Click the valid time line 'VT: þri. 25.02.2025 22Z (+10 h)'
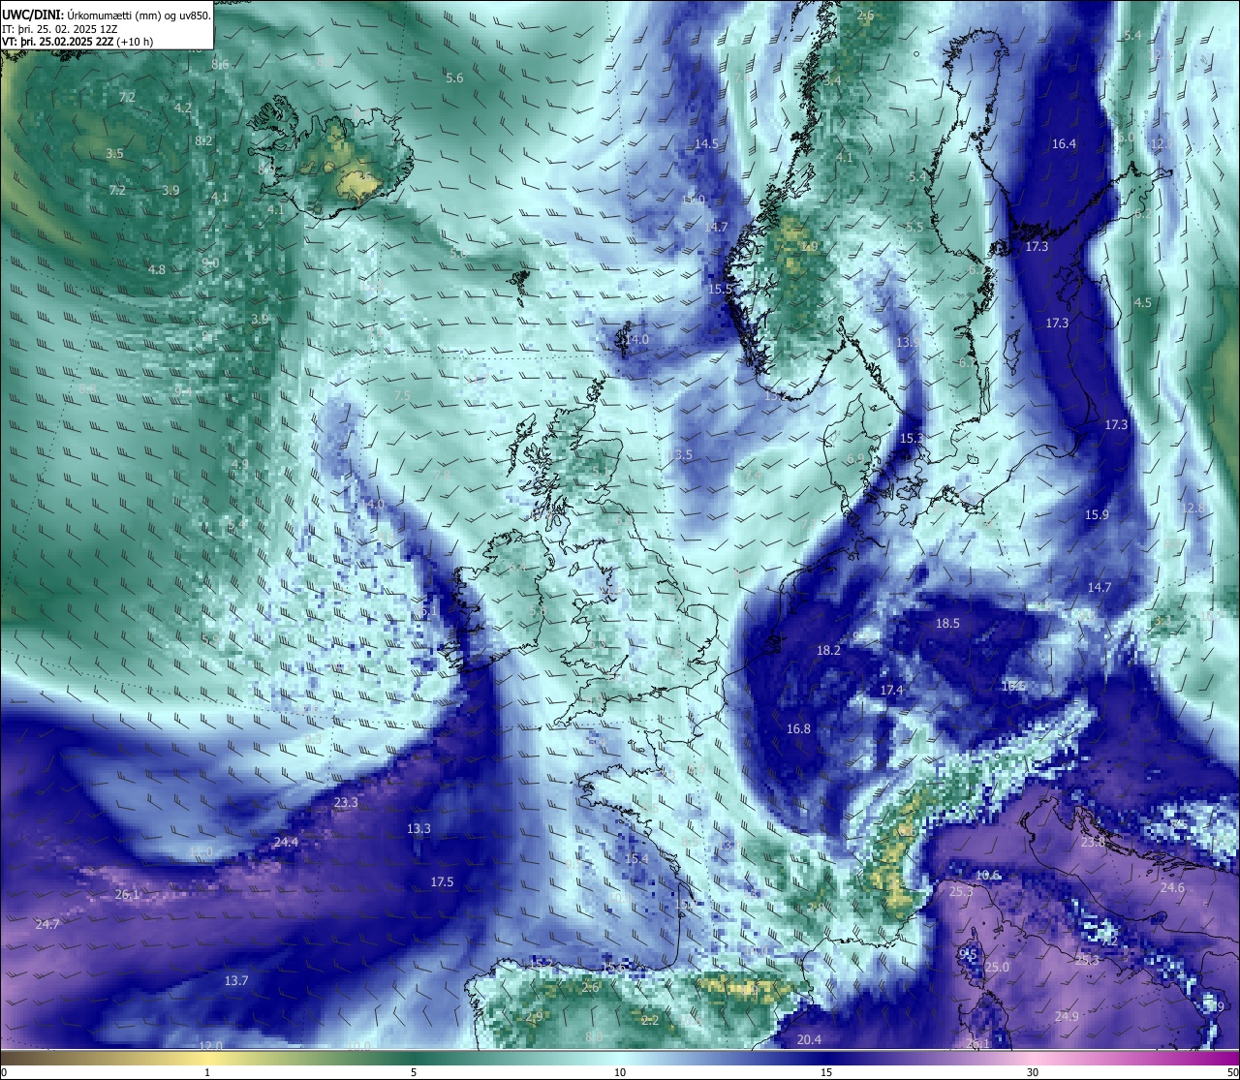1240x1080 pixels. 77,42
